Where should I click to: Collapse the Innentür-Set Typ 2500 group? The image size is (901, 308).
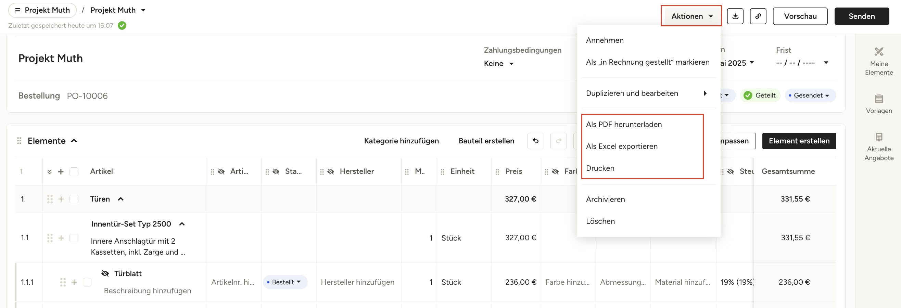pos(182,224)
